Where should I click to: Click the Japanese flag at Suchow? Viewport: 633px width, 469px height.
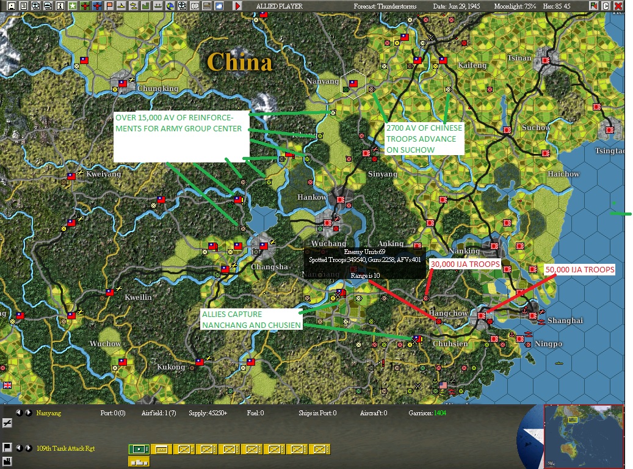[x=507, y=130]
